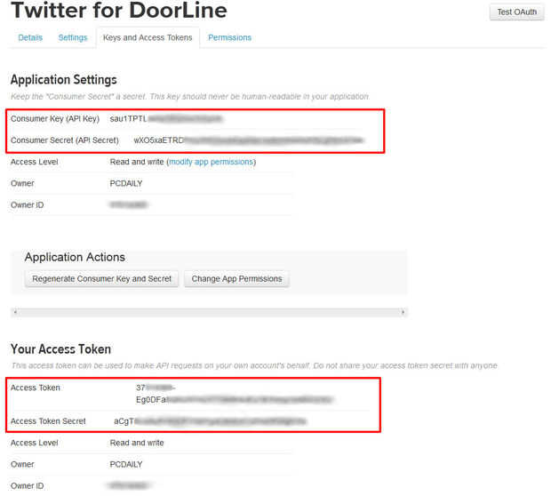The width and height of the screenshot is (551, 496).
Task: Click the Application Settings heading
Action: (64, 80)
